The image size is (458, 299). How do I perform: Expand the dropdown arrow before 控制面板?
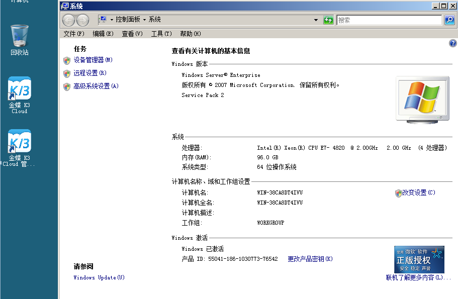[x=112, y=20]
